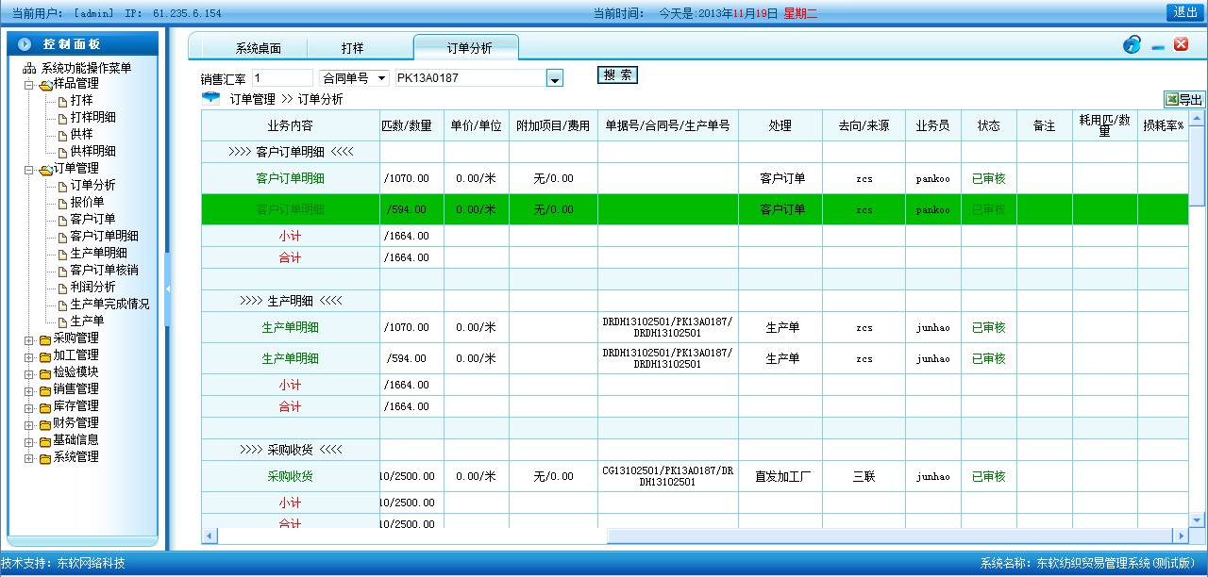Click the breadcrumb icon beside 订单管理

click(x=210, y=98)
